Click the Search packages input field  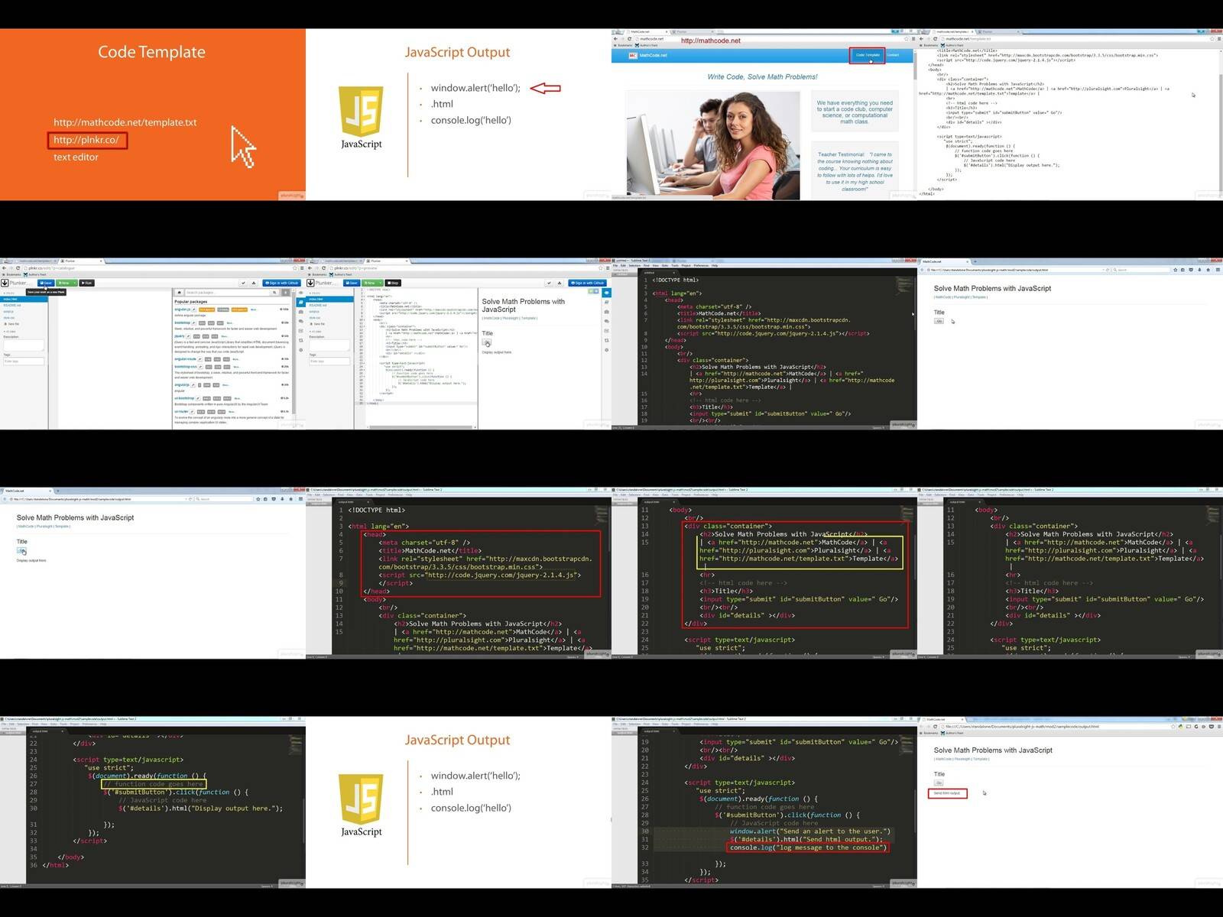tap(227, 293)
